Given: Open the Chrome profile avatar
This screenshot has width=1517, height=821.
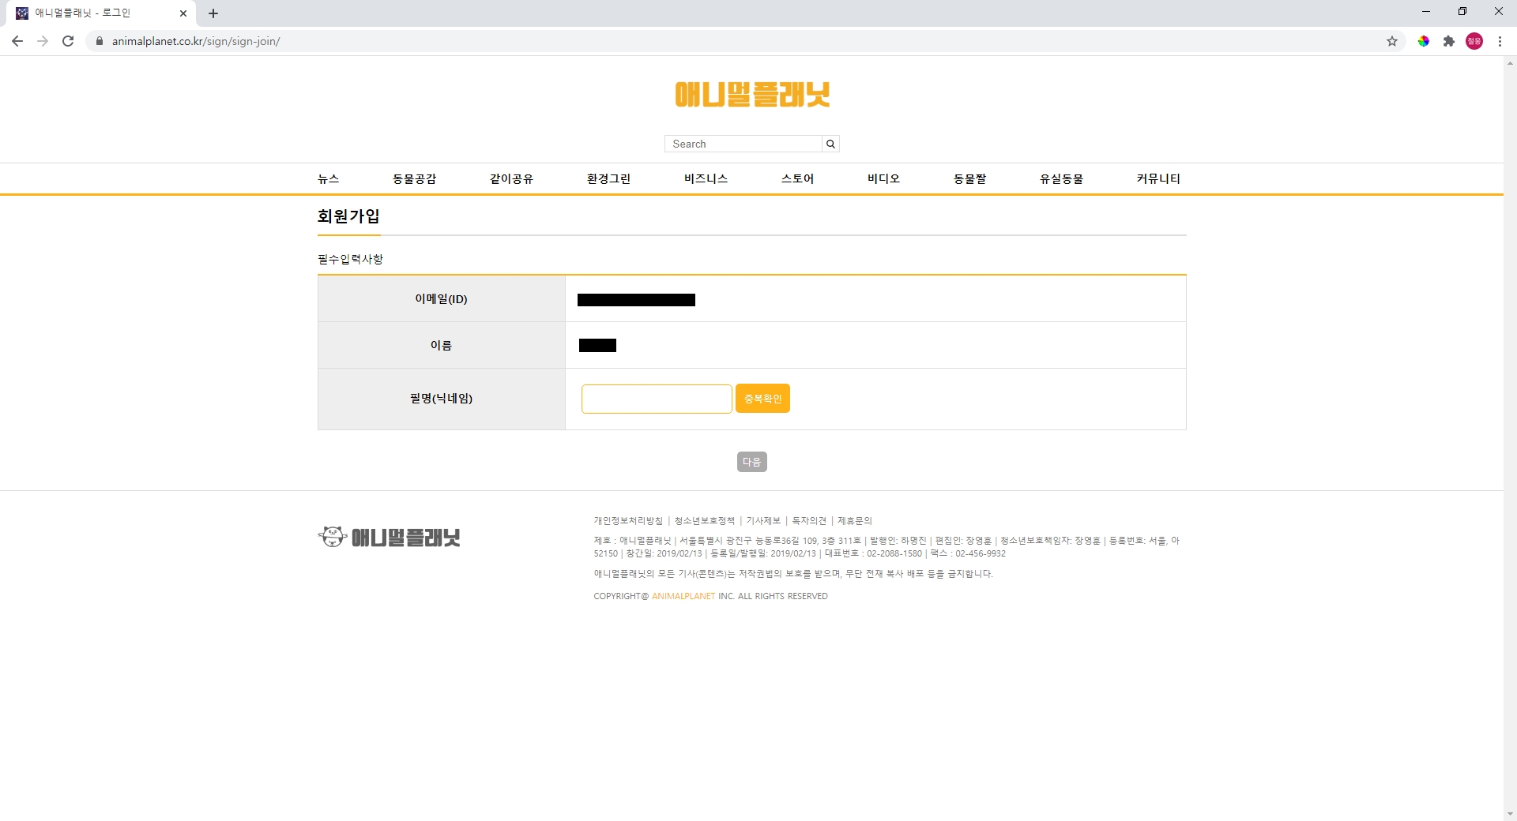Looking at the screenshot, I should point(1474,41).
